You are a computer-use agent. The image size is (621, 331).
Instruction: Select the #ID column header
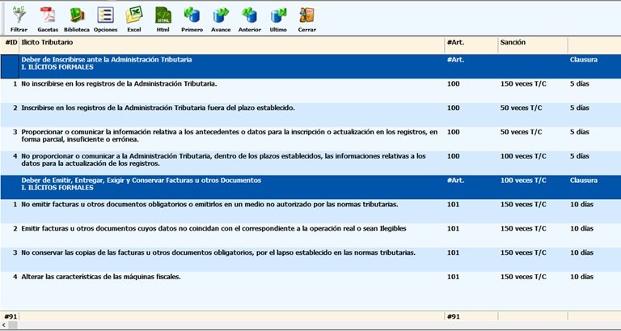tap(11, 41)
